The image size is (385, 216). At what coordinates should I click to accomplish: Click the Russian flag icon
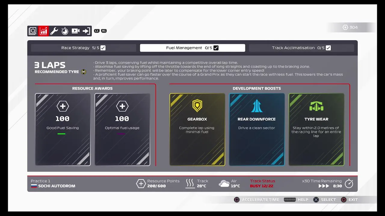pos(34,186)
